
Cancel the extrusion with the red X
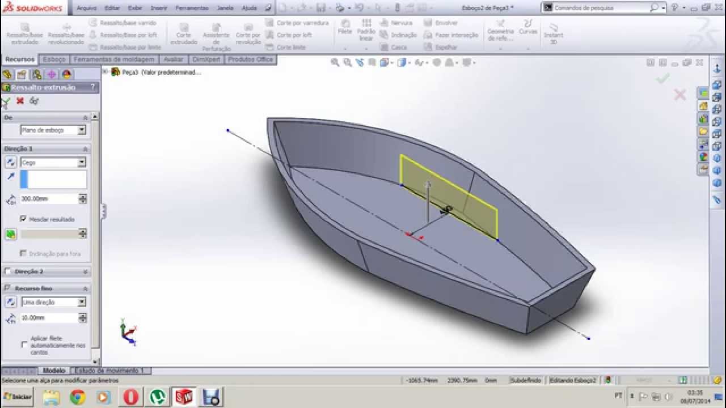click(20, 101)
